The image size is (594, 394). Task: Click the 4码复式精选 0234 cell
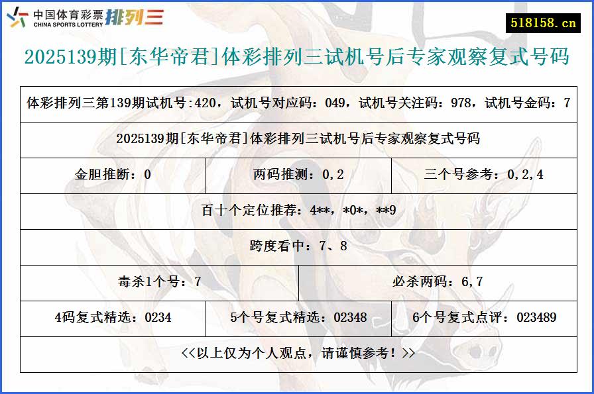click(113, 317)
